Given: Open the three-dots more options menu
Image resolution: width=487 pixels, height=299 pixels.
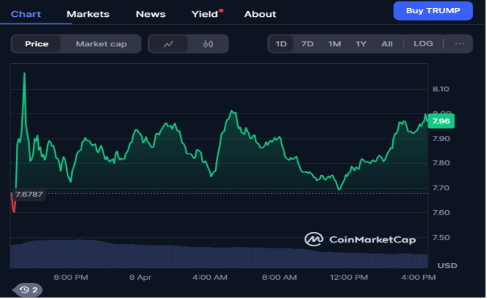Looking at the screenshot, I should [x=460, y=44].
